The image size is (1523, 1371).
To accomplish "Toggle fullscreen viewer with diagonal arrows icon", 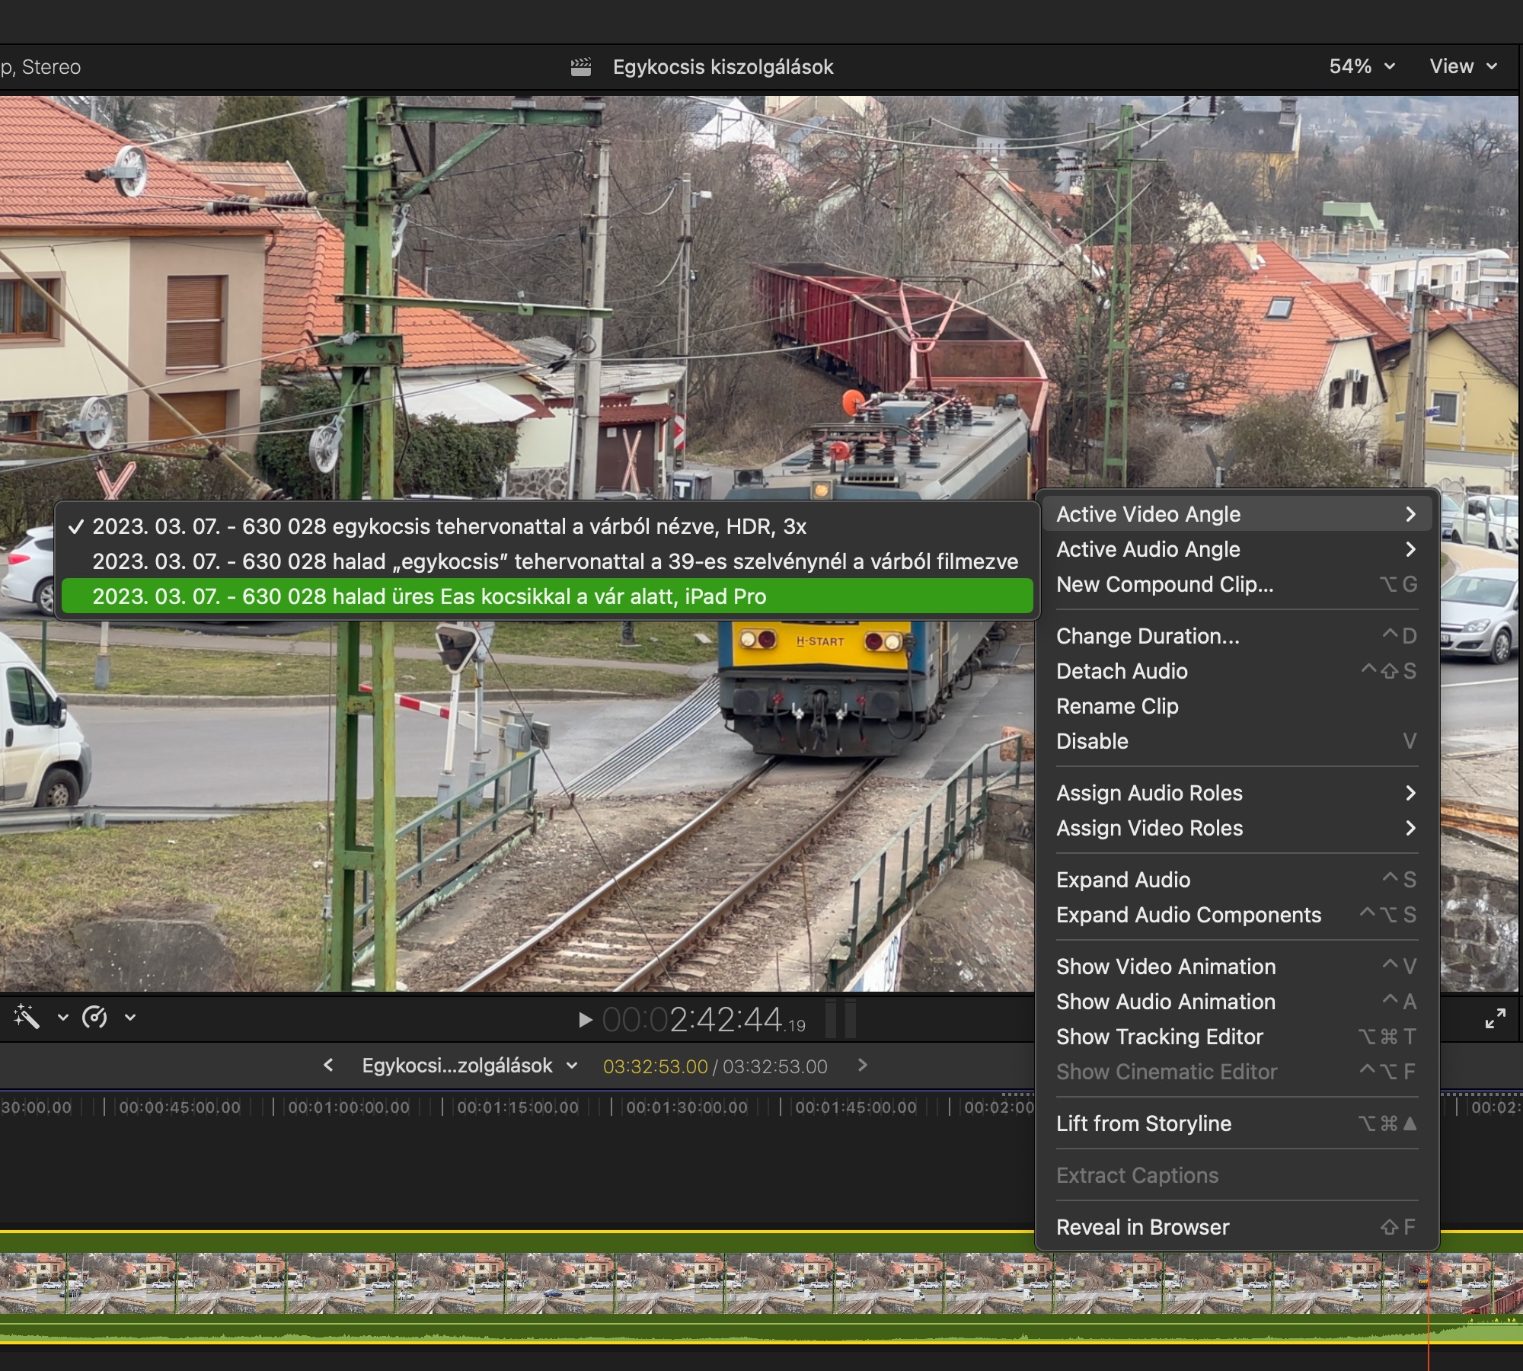I will (x=1495, y=1018).
